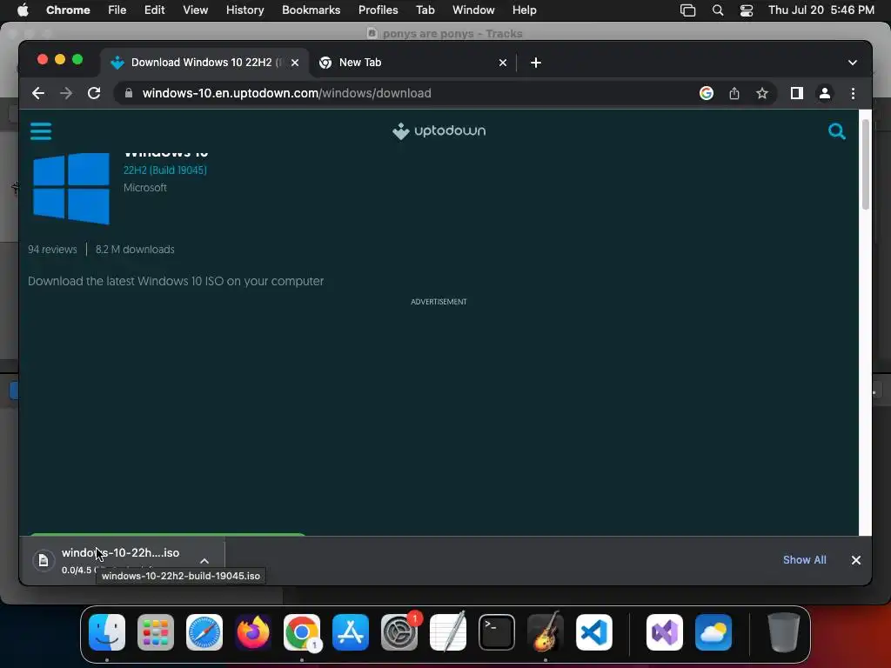Open Spotlight search in menu bar
The width and height of the screenshot is (891, 668).
[718, 10]
